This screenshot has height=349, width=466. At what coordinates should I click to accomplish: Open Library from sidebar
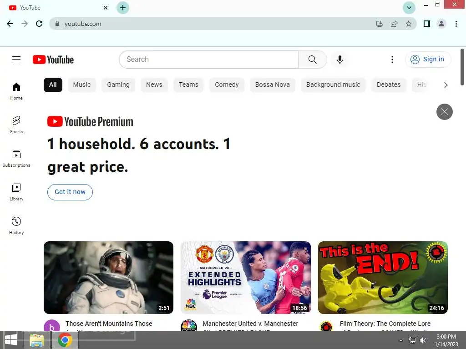click(16, 192)
